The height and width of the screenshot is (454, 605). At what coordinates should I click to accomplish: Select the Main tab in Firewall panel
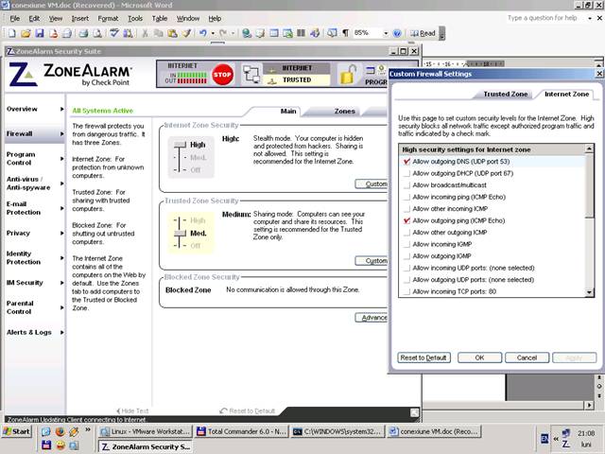click(x=288, y=112)
